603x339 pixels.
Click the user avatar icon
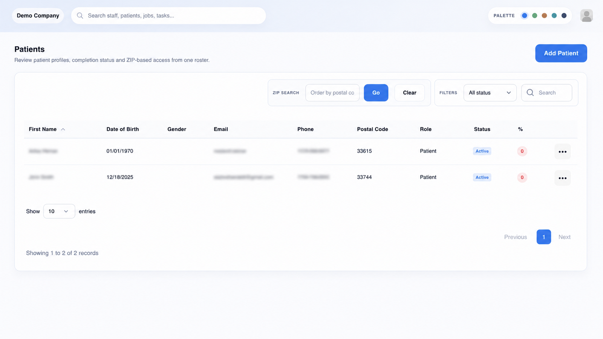coord(586,15)
